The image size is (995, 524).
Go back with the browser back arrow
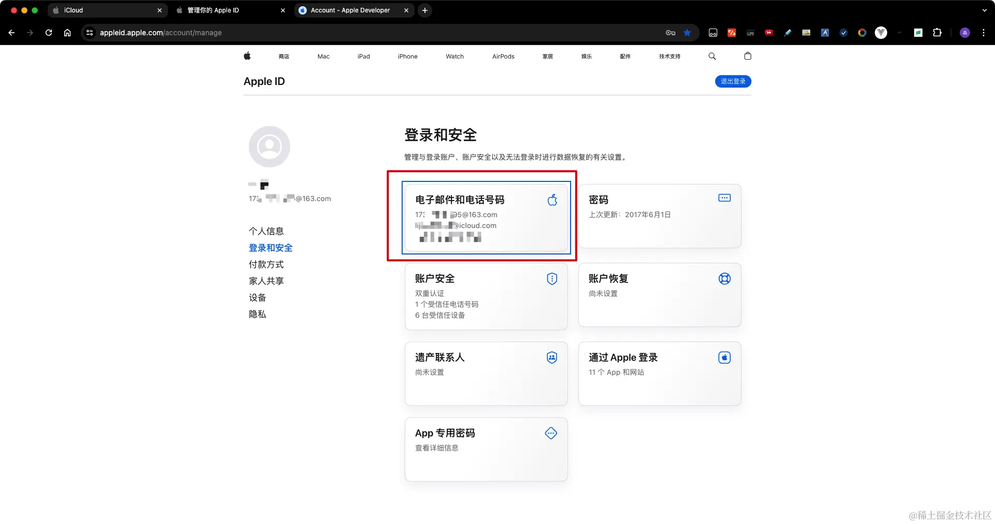point(11,33)
